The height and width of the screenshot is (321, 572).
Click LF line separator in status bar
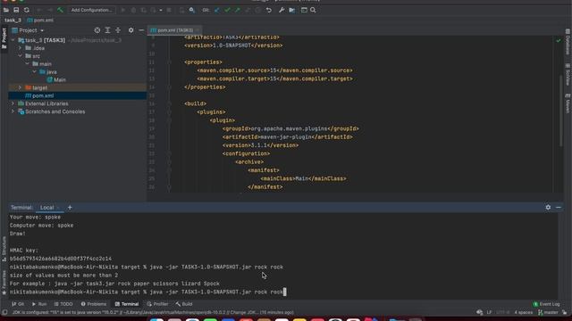pos(489,312)
